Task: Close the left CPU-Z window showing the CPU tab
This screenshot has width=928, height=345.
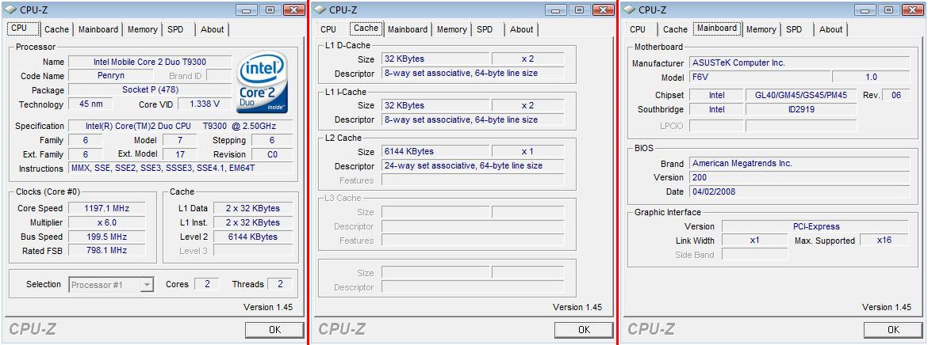Action: point(294,9)
